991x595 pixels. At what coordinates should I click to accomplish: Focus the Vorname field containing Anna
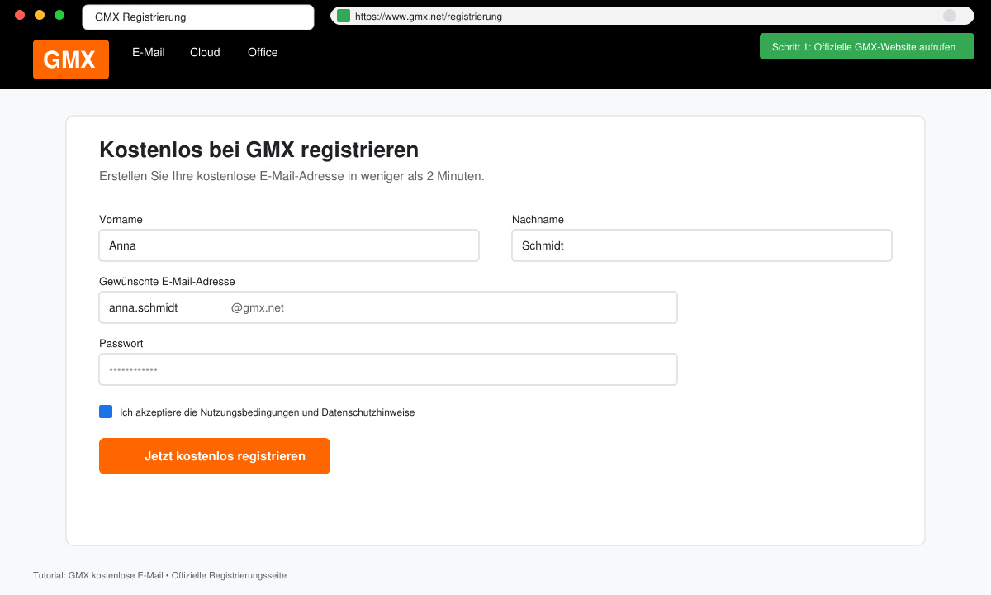289,245
